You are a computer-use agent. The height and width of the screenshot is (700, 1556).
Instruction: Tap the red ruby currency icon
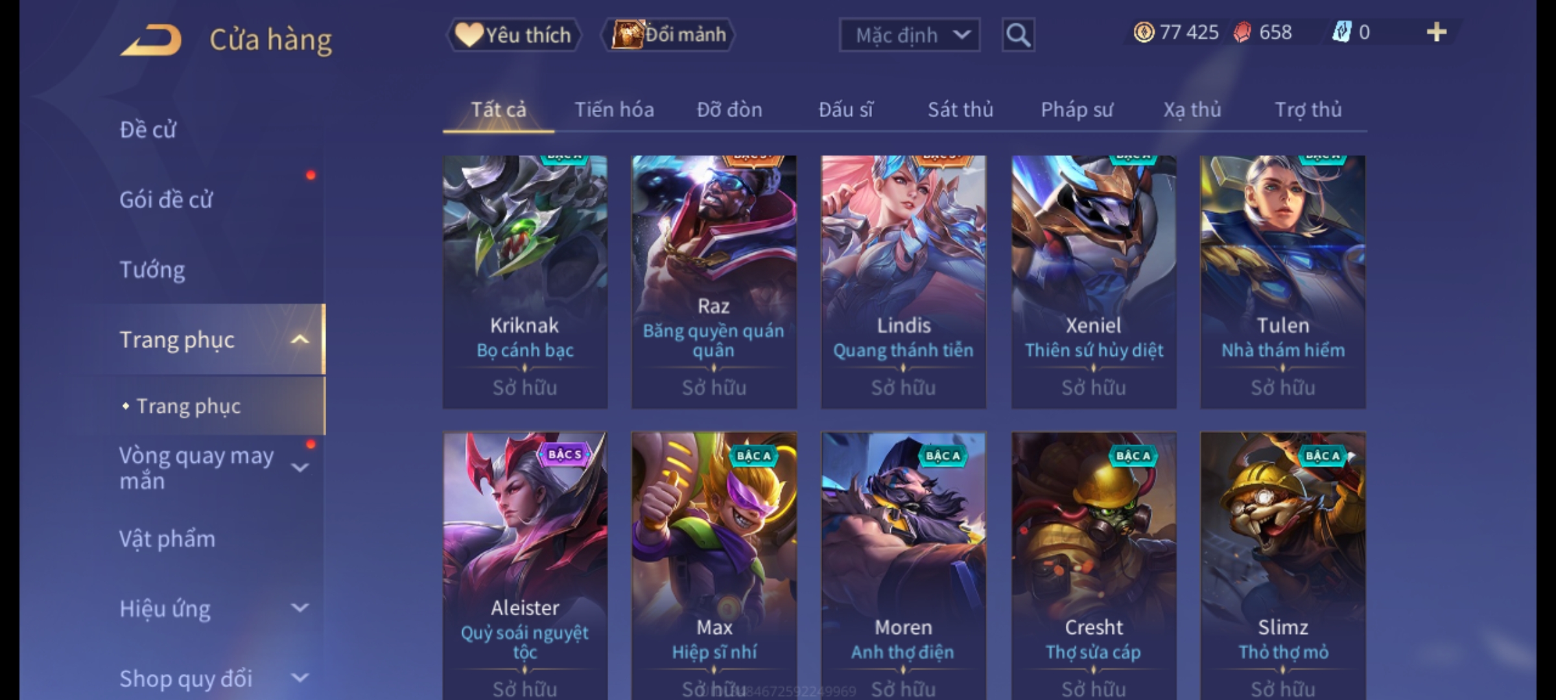pyautogui.click(x=1242, y=32)
